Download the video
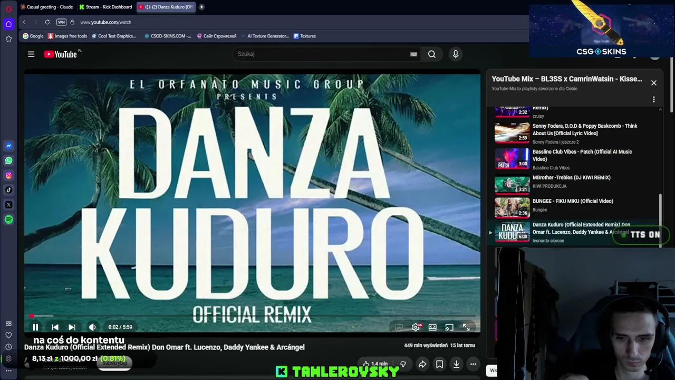 pyautogui.click(x=456, y=364)
